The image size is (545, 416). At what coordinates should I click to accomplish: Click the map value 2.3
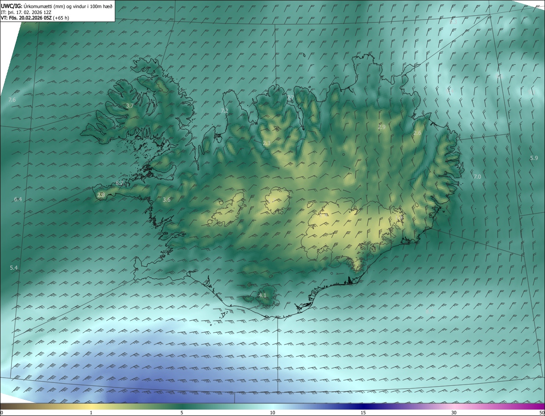tap(267, 143)
